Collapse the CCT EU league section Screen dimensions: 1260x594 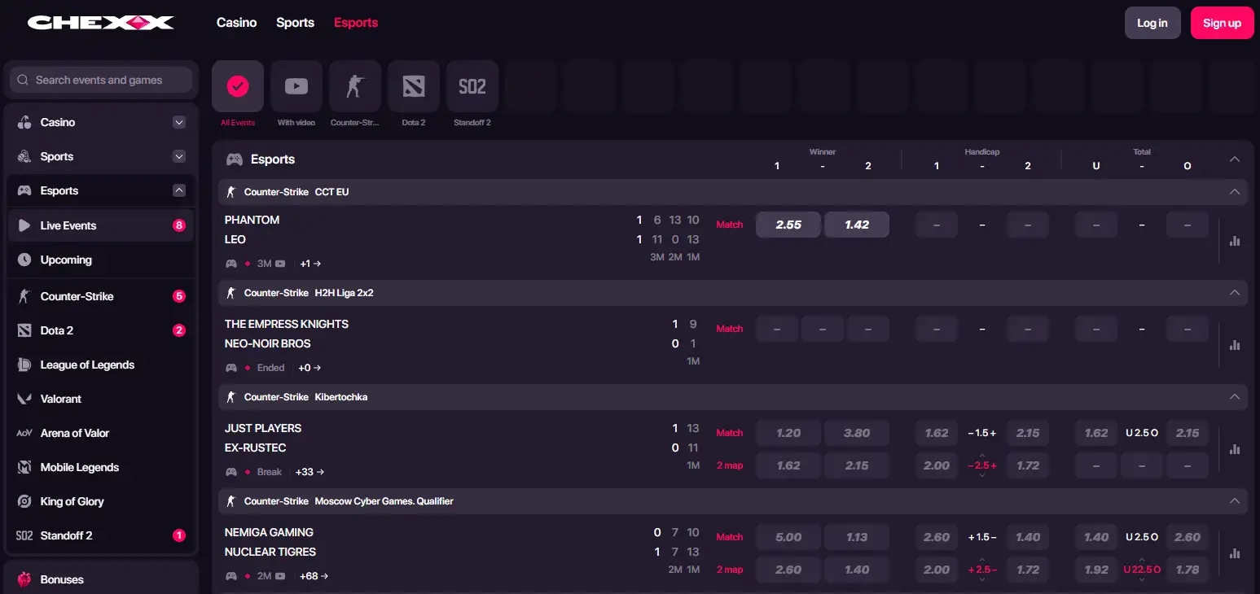pyautogui.click(x=1235, y=192)
